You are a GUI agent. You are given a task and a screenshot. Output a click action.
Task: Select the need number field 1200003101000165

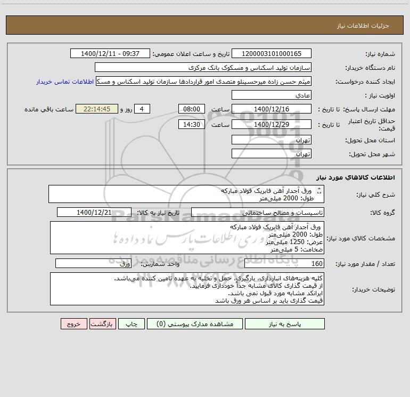pyautogui.click(x=272, y=53)
